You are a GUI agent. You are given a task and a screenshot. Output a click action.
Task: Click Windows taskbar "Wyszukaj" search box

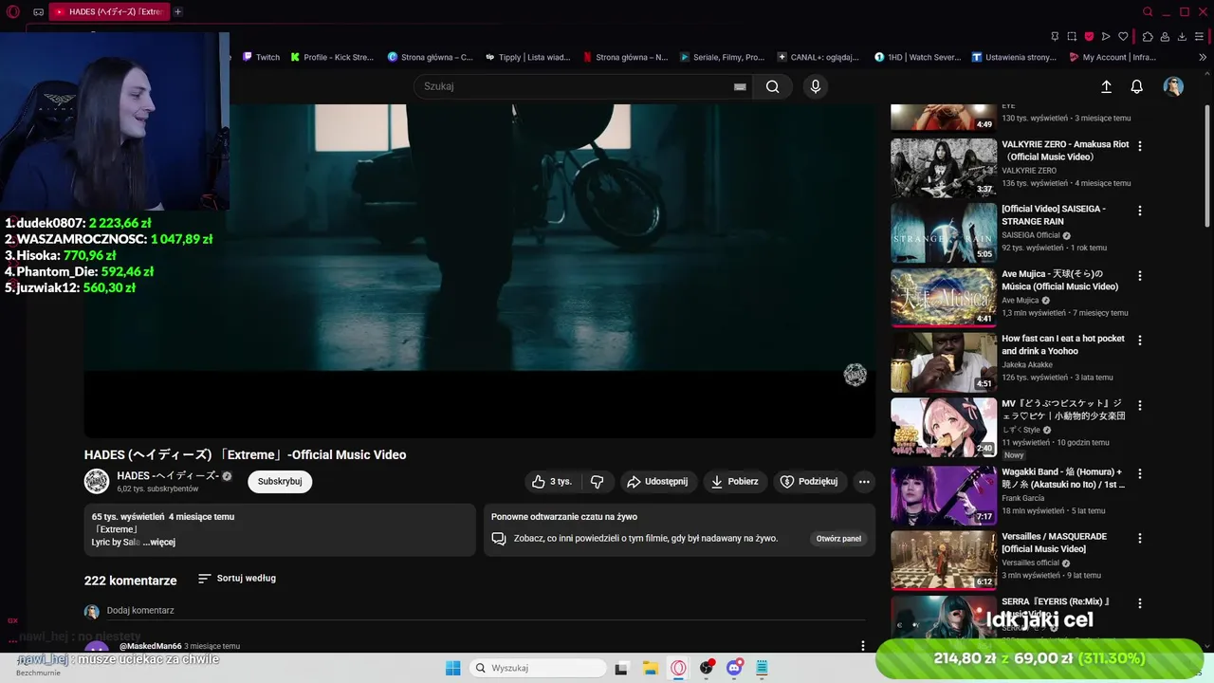tap(539, 668)
